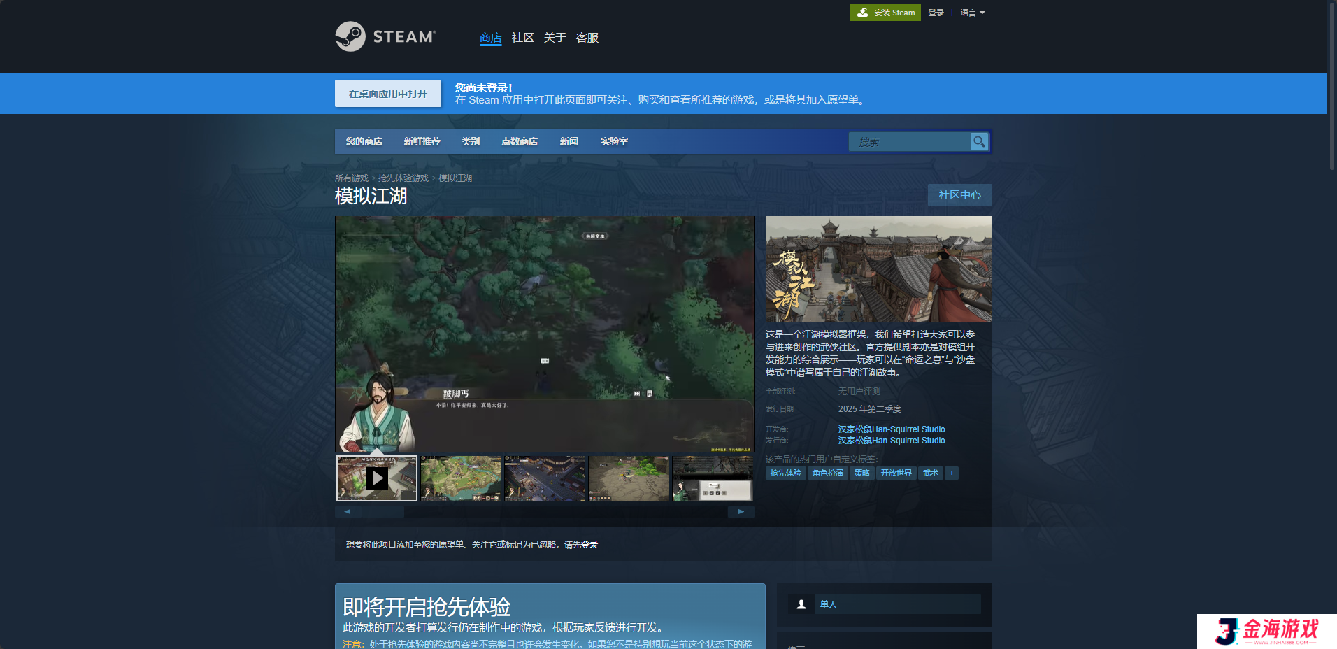Open the 客服 support page

pos(587,38)
